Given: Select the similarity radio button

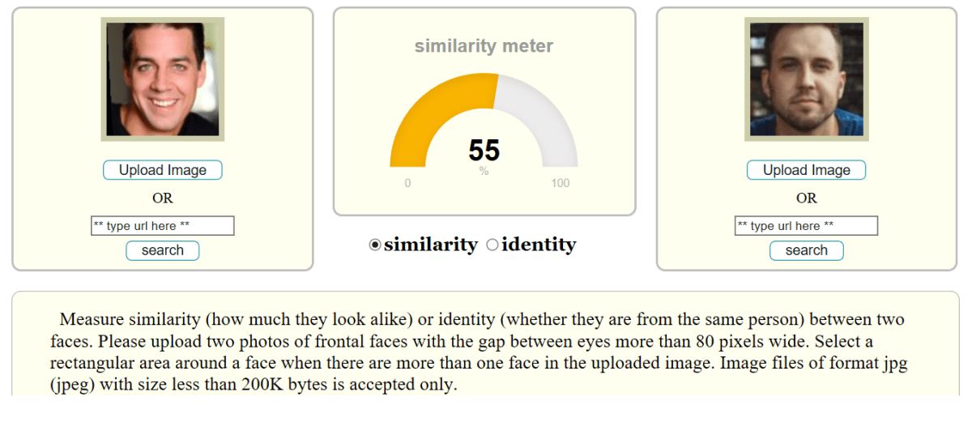Looking at the screenshot, I should (x=375, y=245).
